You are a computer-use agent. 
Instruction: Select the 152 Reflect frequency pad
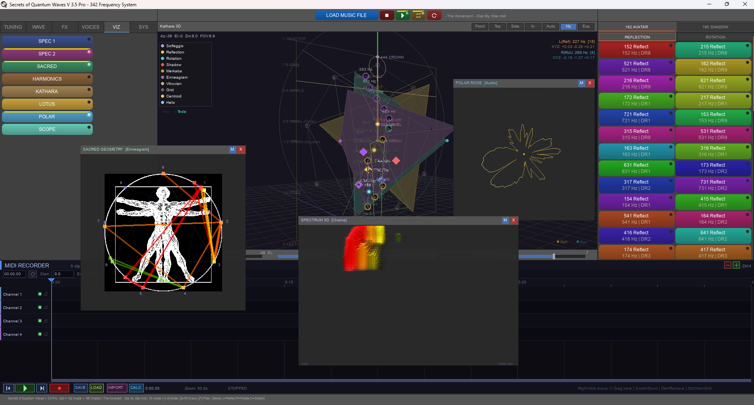(636, 50)
